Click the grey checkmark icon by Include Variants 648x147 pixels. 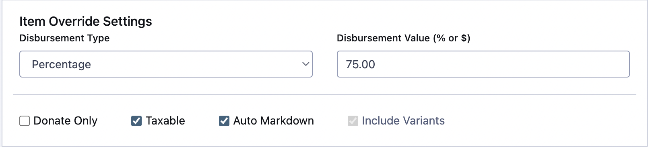point(353,121)
